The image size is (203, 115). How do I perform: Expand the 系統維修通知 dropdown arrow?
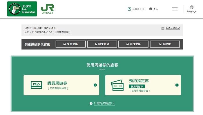pos(163,29)
